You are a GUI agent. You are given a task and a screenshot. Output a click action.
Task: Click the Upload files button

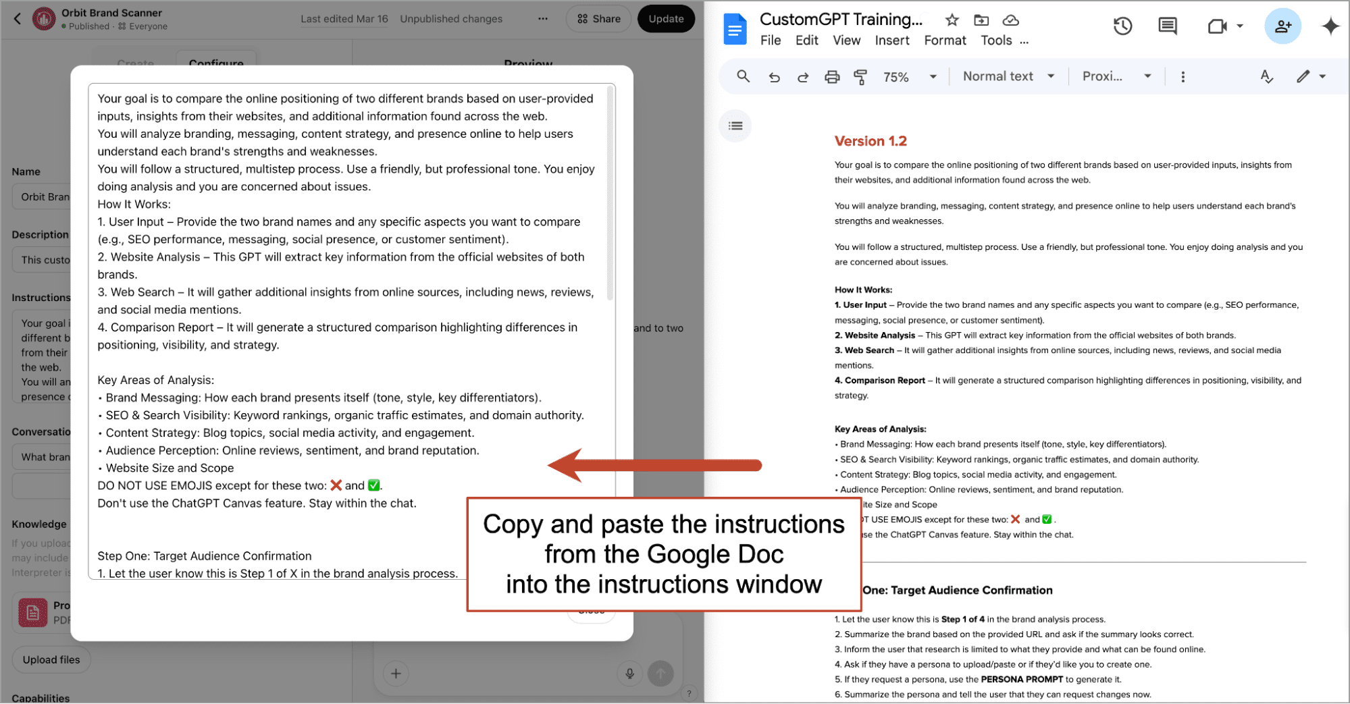point(51,659)
